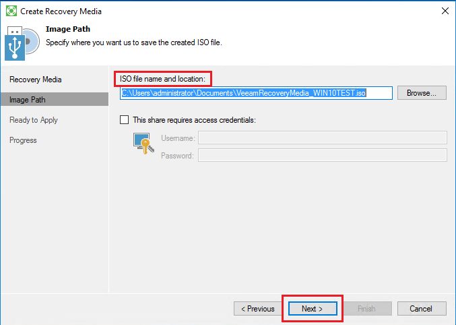Click the Veeam app icon in title bar
This screenshot has height=325, width=456.
11,11
